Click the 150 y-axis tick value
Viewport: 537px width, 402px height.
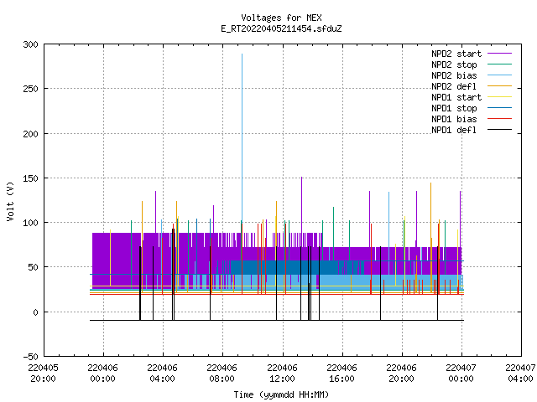coord(30,178)
